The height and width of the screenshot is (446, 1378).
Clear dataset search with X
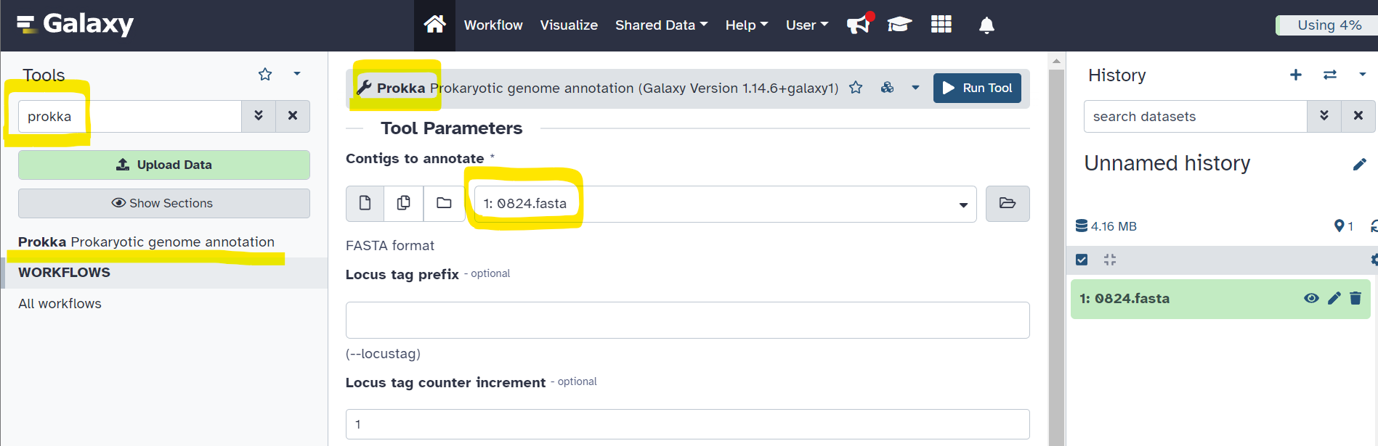click(x=1358, y=116)
